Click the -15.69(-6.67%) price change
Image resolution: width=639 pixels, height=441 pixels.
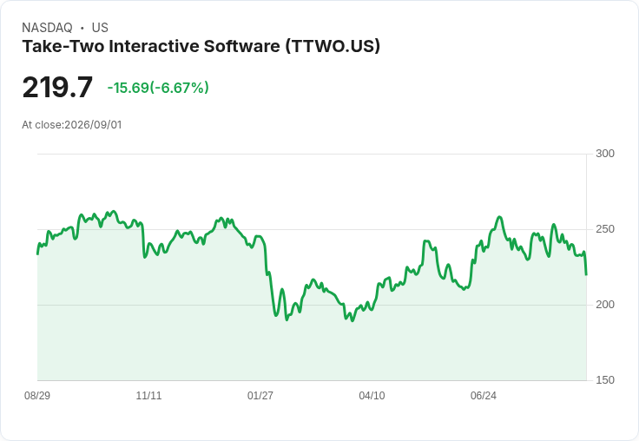click(x=158, y=88)
